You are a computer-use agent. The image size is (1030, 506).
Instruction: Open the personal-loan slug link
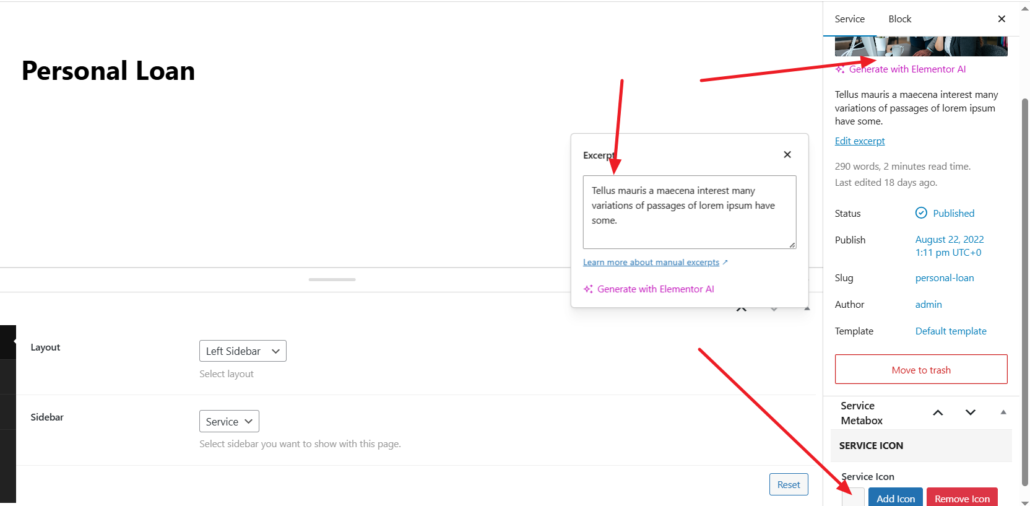click(x=944, y=278)
